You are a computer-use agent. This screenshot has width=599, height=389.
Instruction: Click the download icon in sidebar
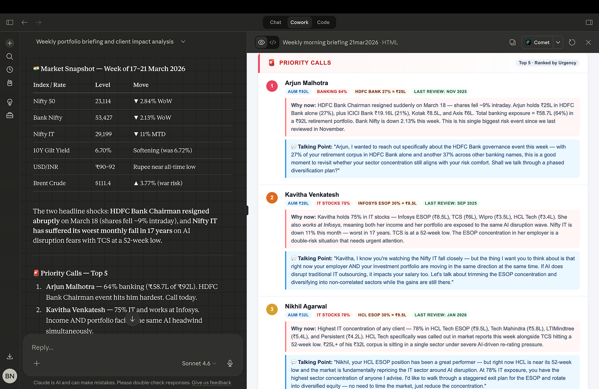click(10, 356)
